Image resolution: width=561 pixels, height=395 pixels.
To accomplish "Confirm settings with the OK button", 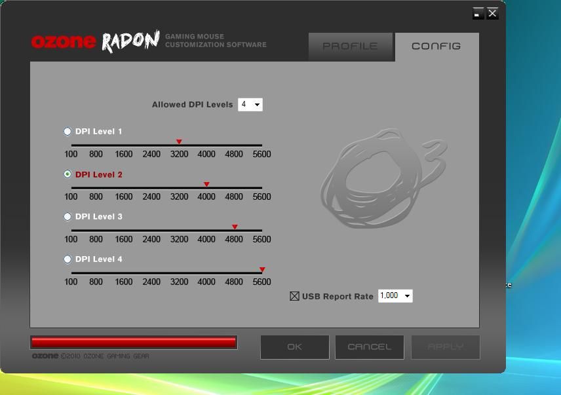I will point(295,347).
